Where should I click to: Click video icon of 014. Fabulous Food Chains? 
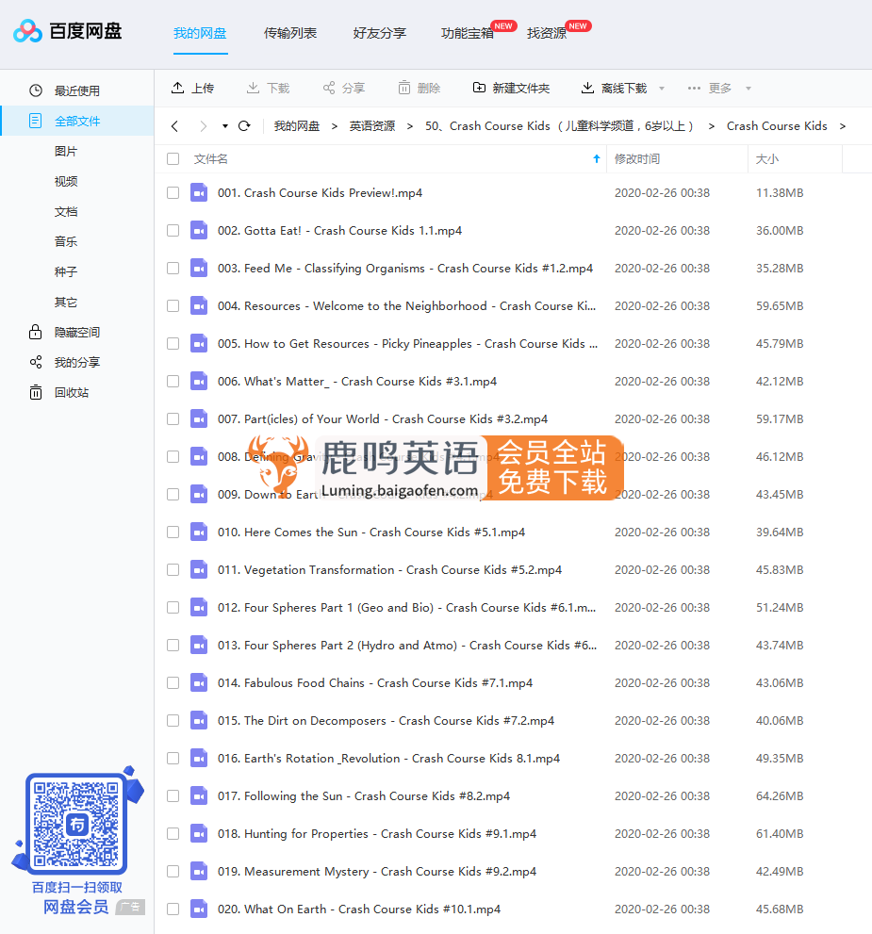199,682
